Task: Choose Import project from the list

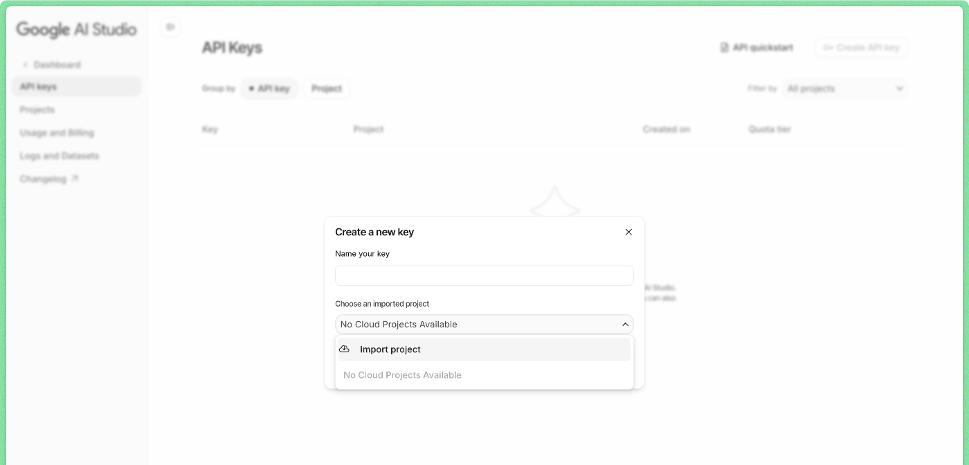Action: [390, 349]
